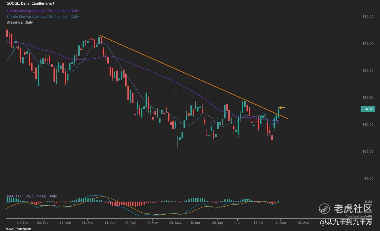This screenshot has width=380, height=231.
Task: Select the MACD (12, 26, 9, close) indicator label
Action: pos(32,196)
